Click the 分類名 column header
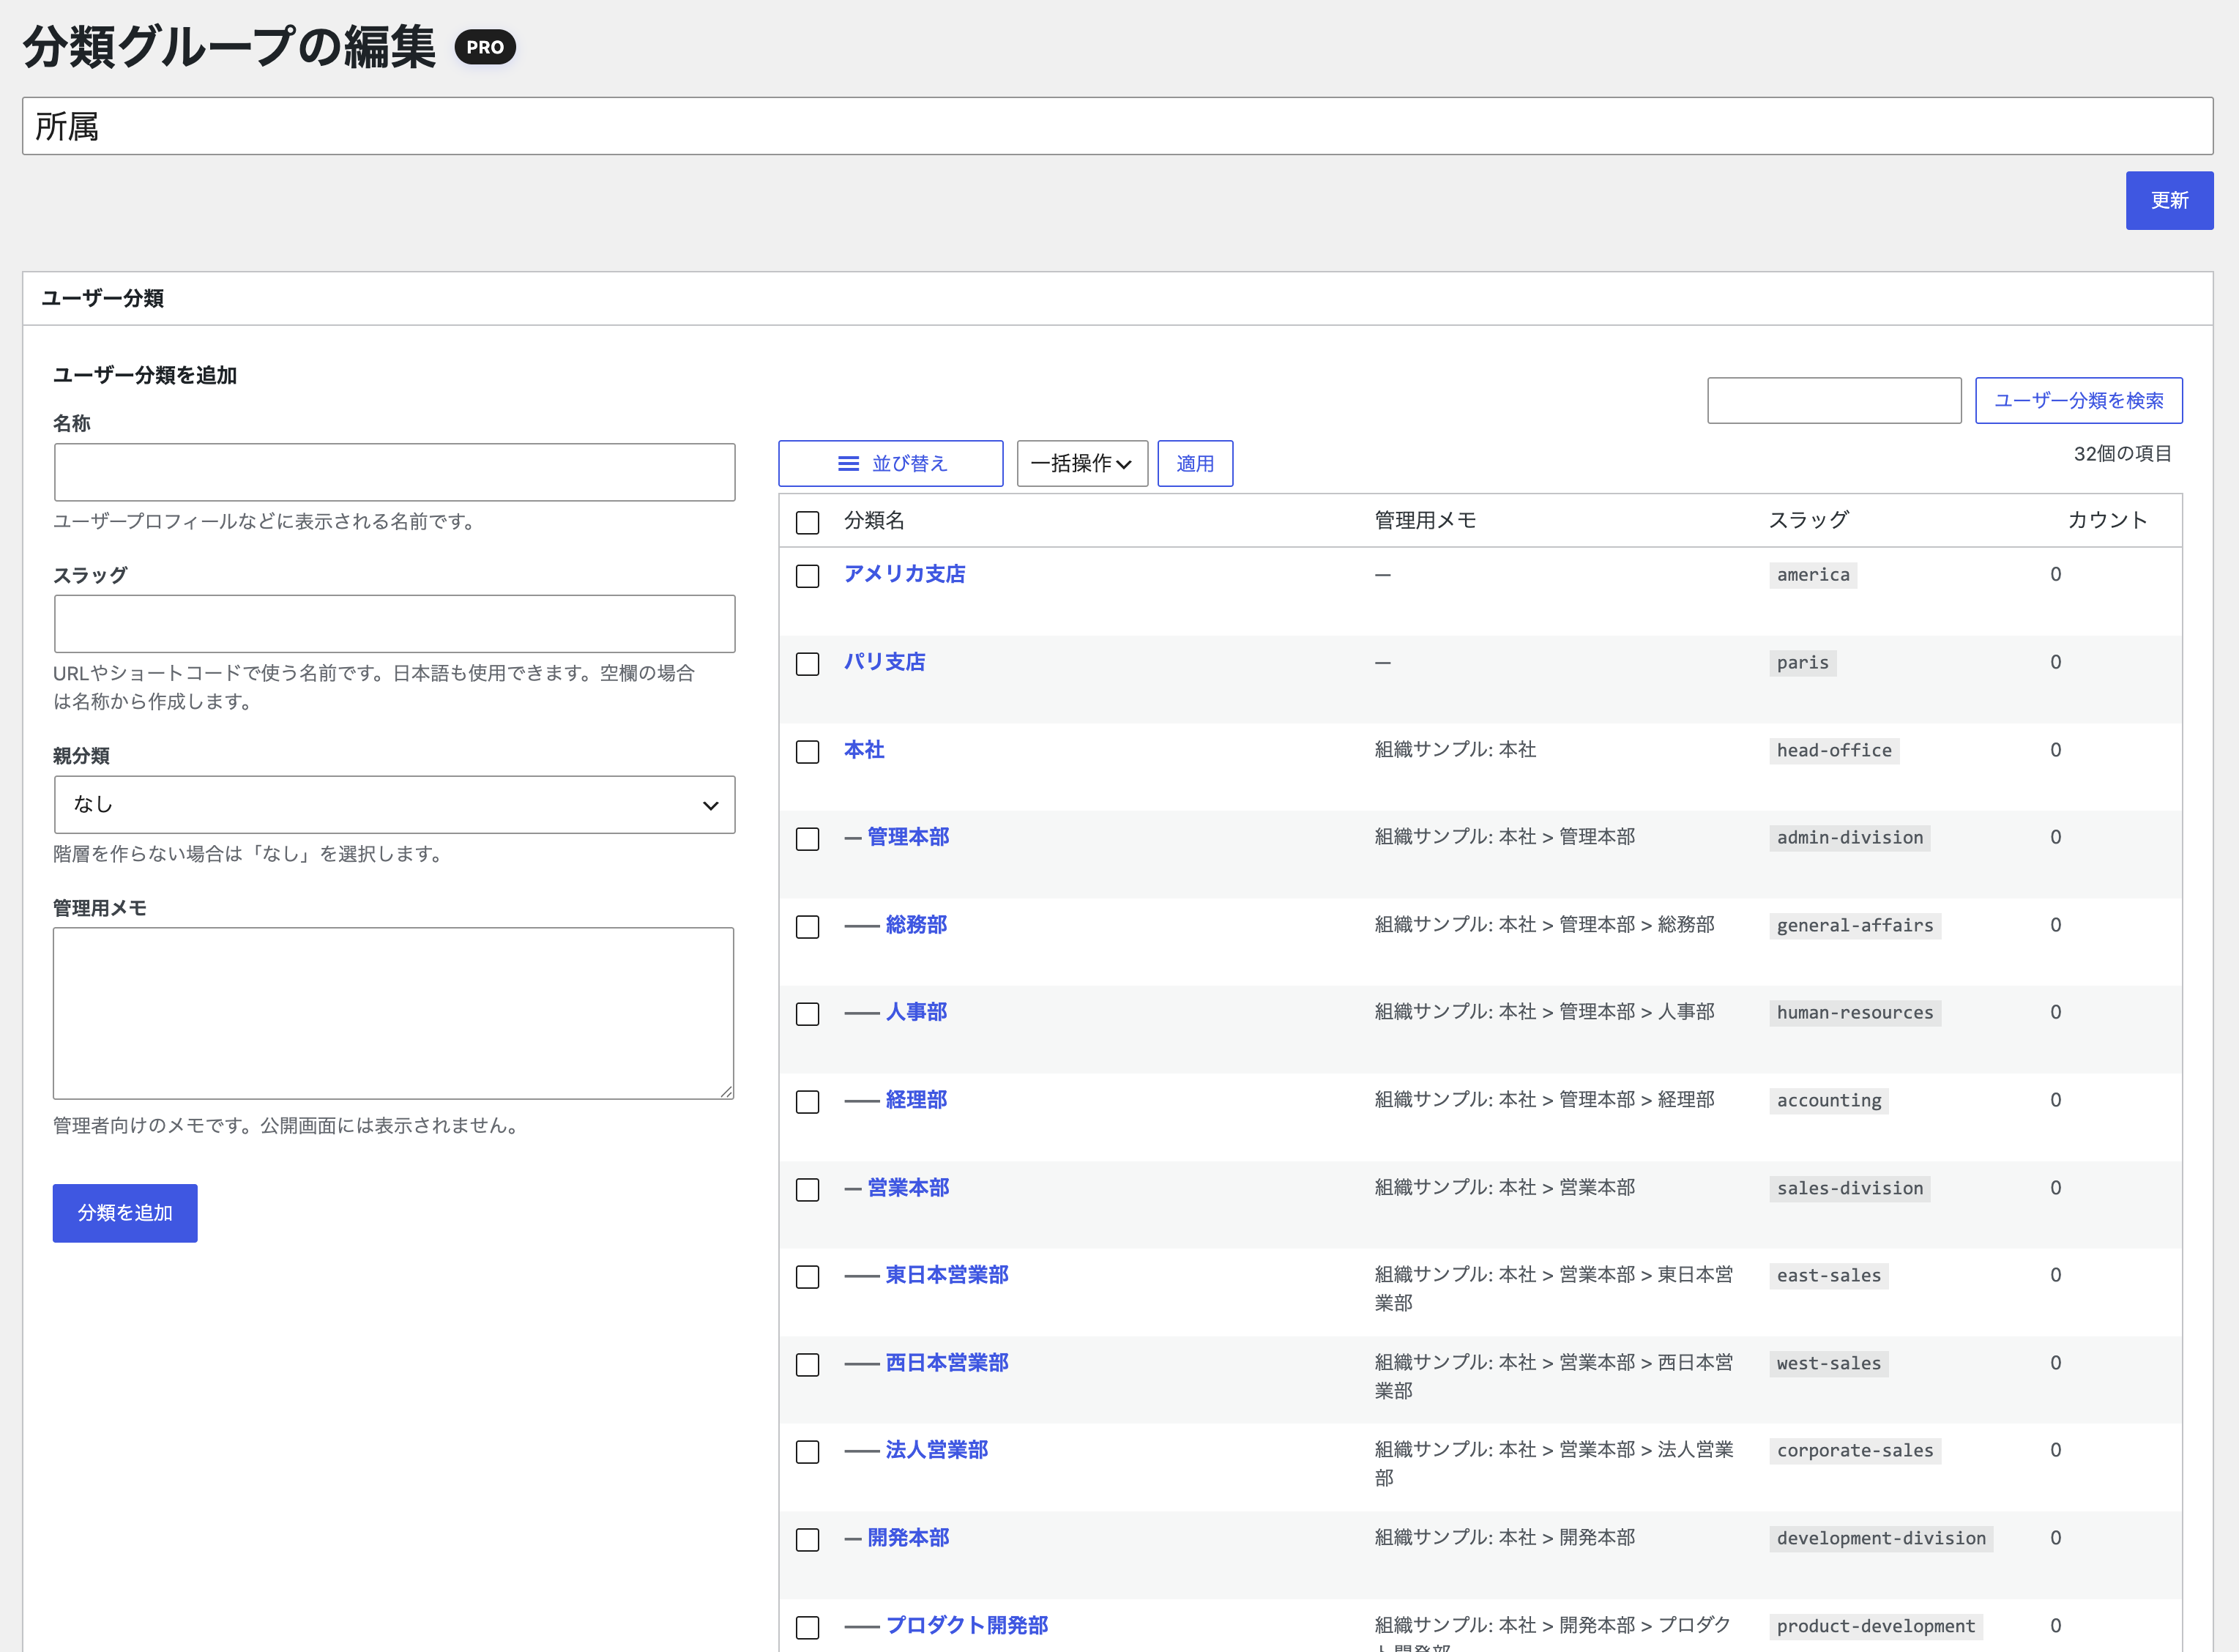 [x=874, y=520]
